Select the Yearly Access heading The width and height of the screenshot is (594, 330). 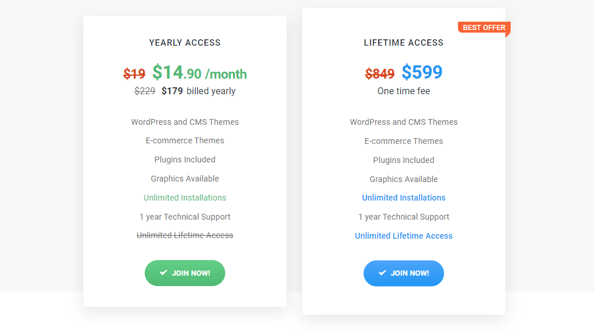185,43
